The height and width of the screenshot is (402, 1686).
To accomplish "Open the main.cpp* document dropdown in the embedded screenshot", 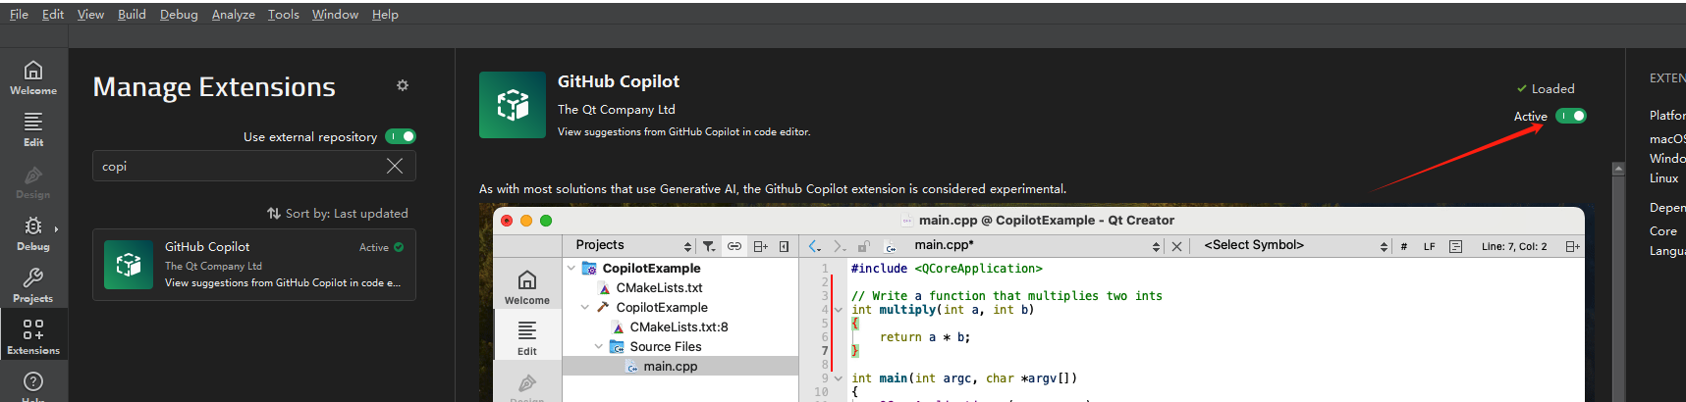I will 1037,245.
